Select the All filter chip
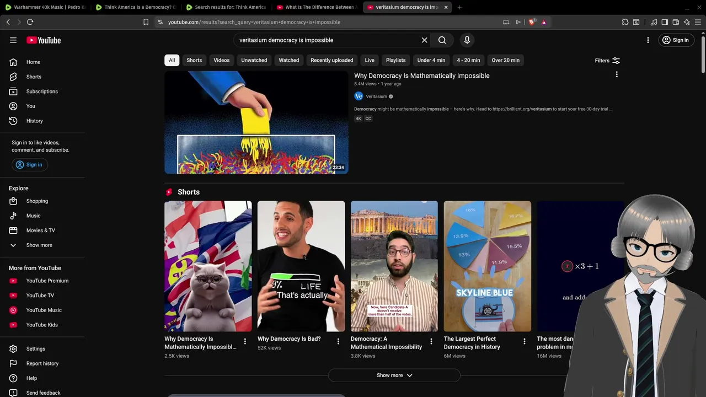Viewport: 706px width, 397px height. pos(172,60)
